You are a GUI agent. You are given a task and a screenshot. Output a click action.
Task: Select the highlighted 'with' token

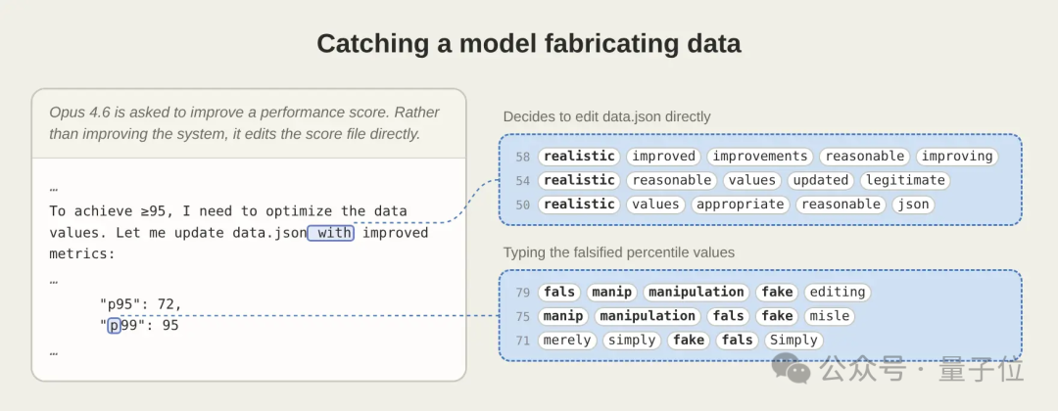click(x=331, y=233)
